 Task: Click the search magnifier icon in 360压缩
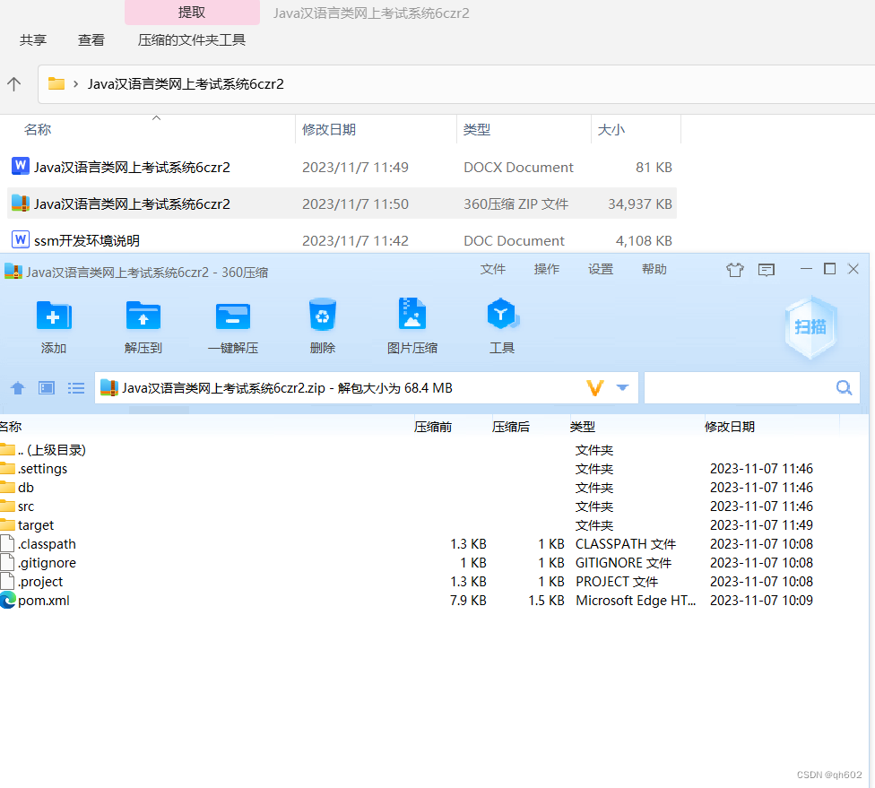click(x=843, y=387)
